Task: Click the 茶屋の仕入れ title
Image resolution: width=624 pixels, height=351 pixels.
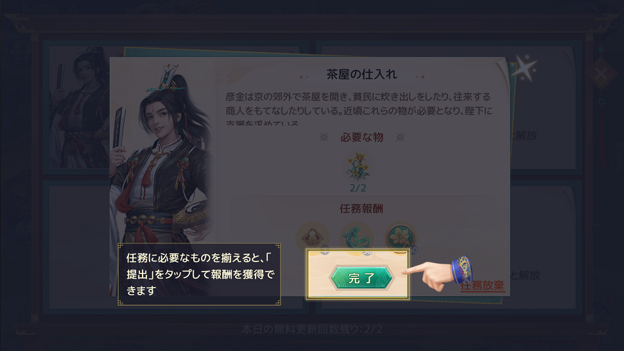Action: click(361, 74)
